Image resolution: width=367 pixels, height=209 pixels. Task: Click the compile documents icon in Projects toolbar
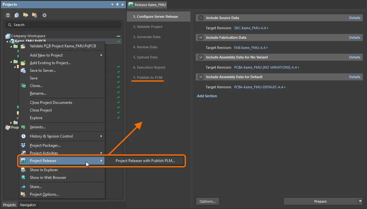pos(17,15)
